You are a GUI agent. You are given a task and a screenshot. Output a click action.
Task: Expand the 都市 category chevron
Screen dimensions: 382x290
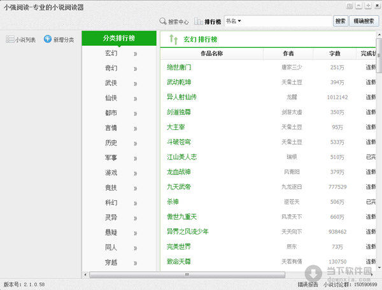click(136, 114)
